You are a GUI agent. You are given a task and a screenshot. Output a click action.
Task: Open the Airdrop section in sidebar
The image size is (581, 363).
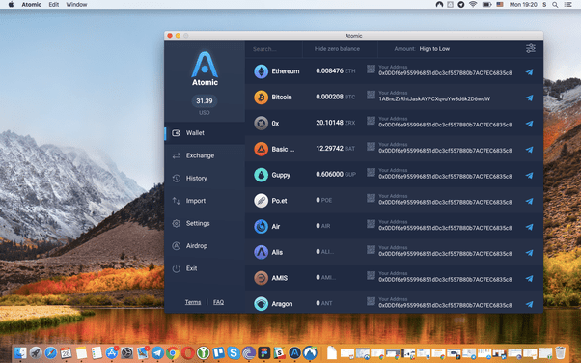coord(205,246)
